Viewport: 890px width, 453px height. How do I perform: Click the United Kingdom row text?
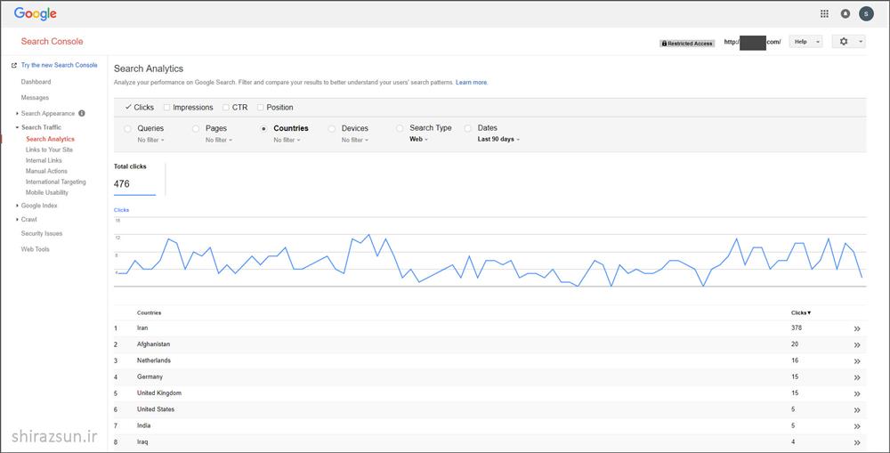click(x=159, y=392)
